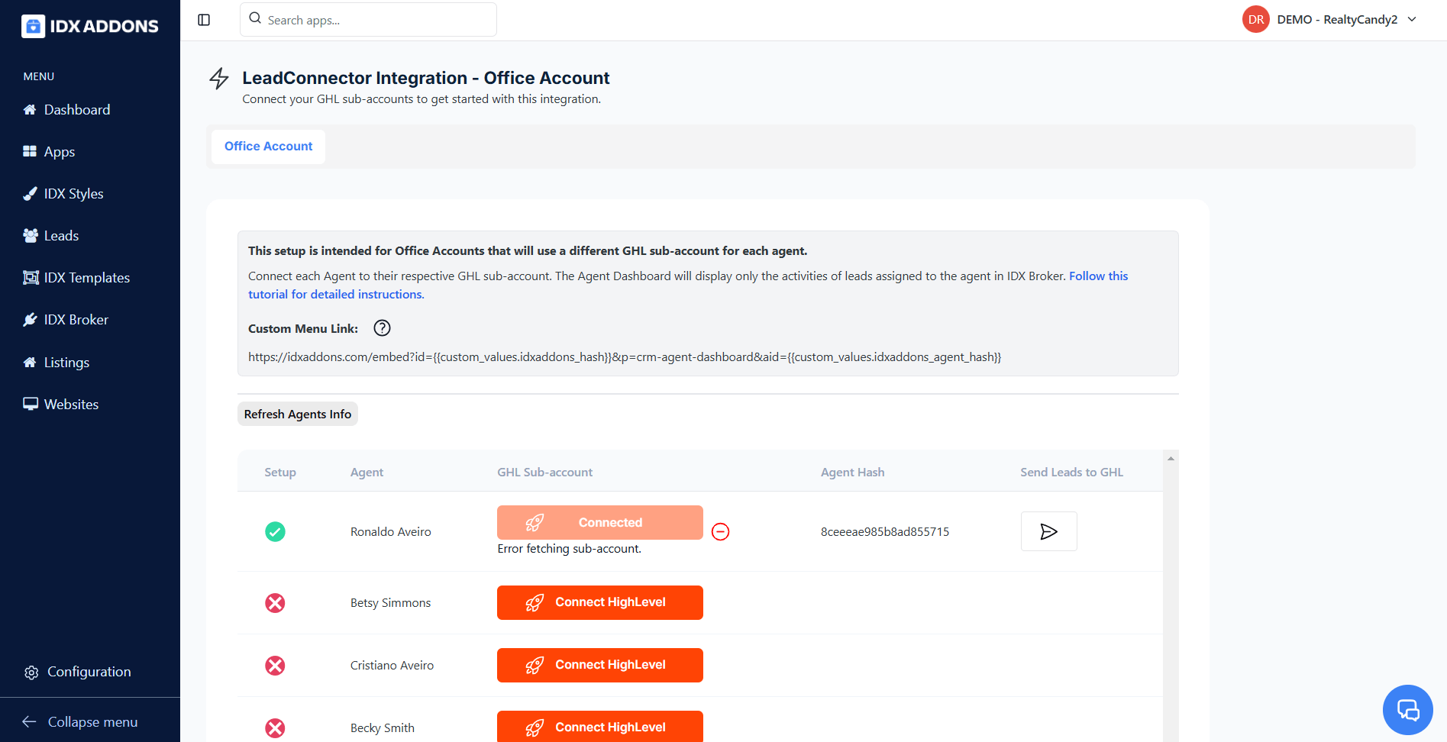Click Betsy Simmons' red setup status icon
Screen dimensions: 1447x742
[x=275, y=603]
